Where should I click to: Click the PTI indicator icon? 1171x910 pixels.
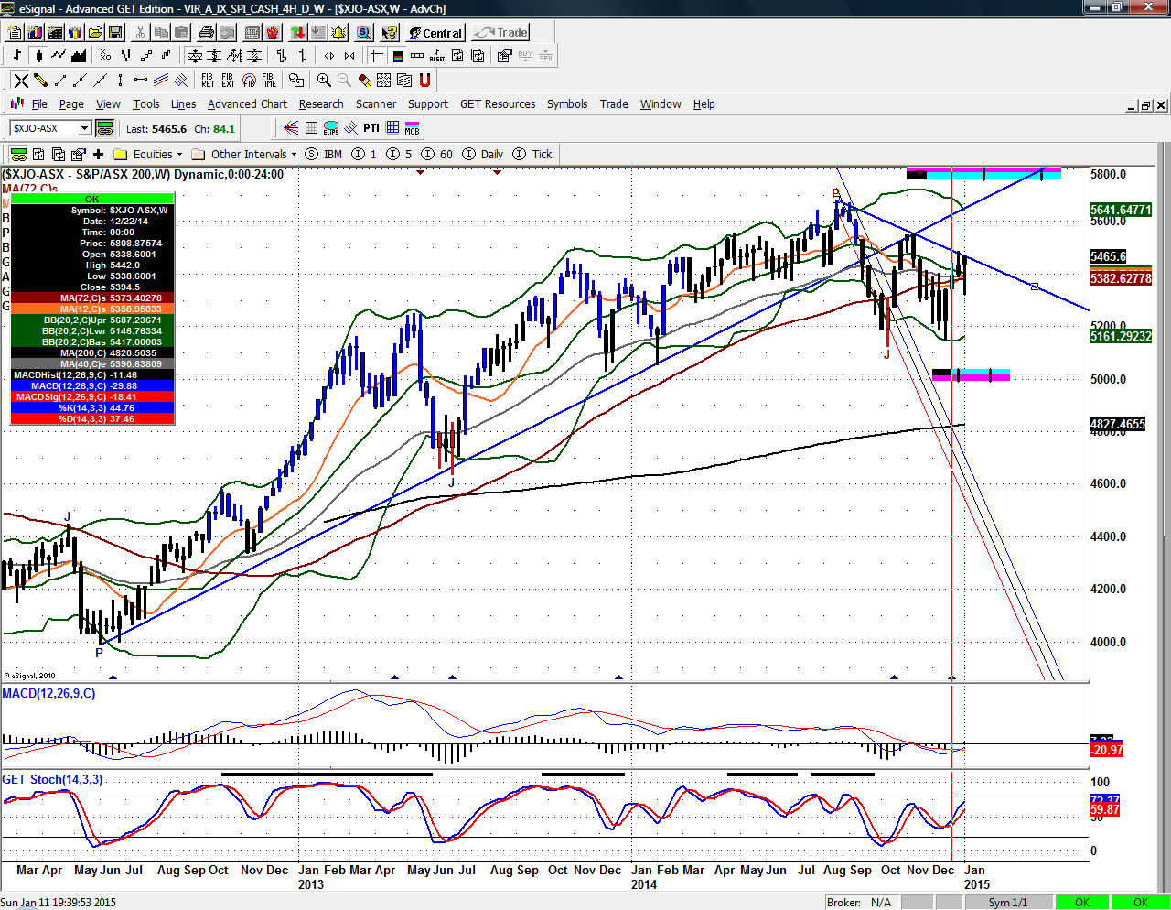[371, 128]
